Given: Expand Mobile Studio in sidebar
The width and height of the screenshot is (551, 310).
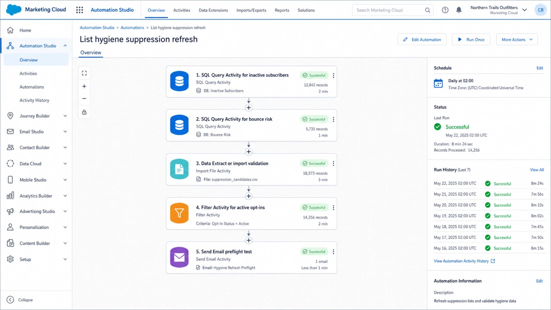Looking at the screenshot, I should pyautogui.click(x=65, y=180).
